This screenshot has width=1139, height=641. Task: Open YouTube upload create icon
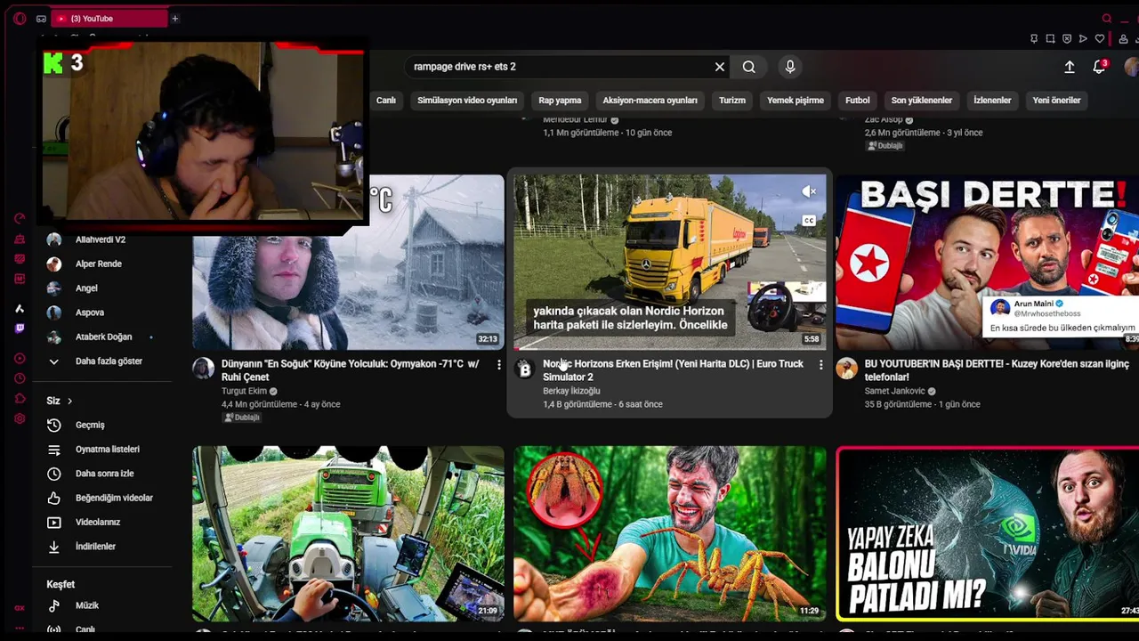pyautogui.click(x=1070, y=67)
